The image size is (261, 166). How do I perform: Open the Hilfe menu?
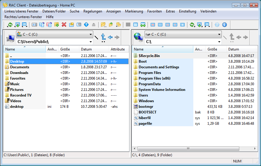point(50,17)
